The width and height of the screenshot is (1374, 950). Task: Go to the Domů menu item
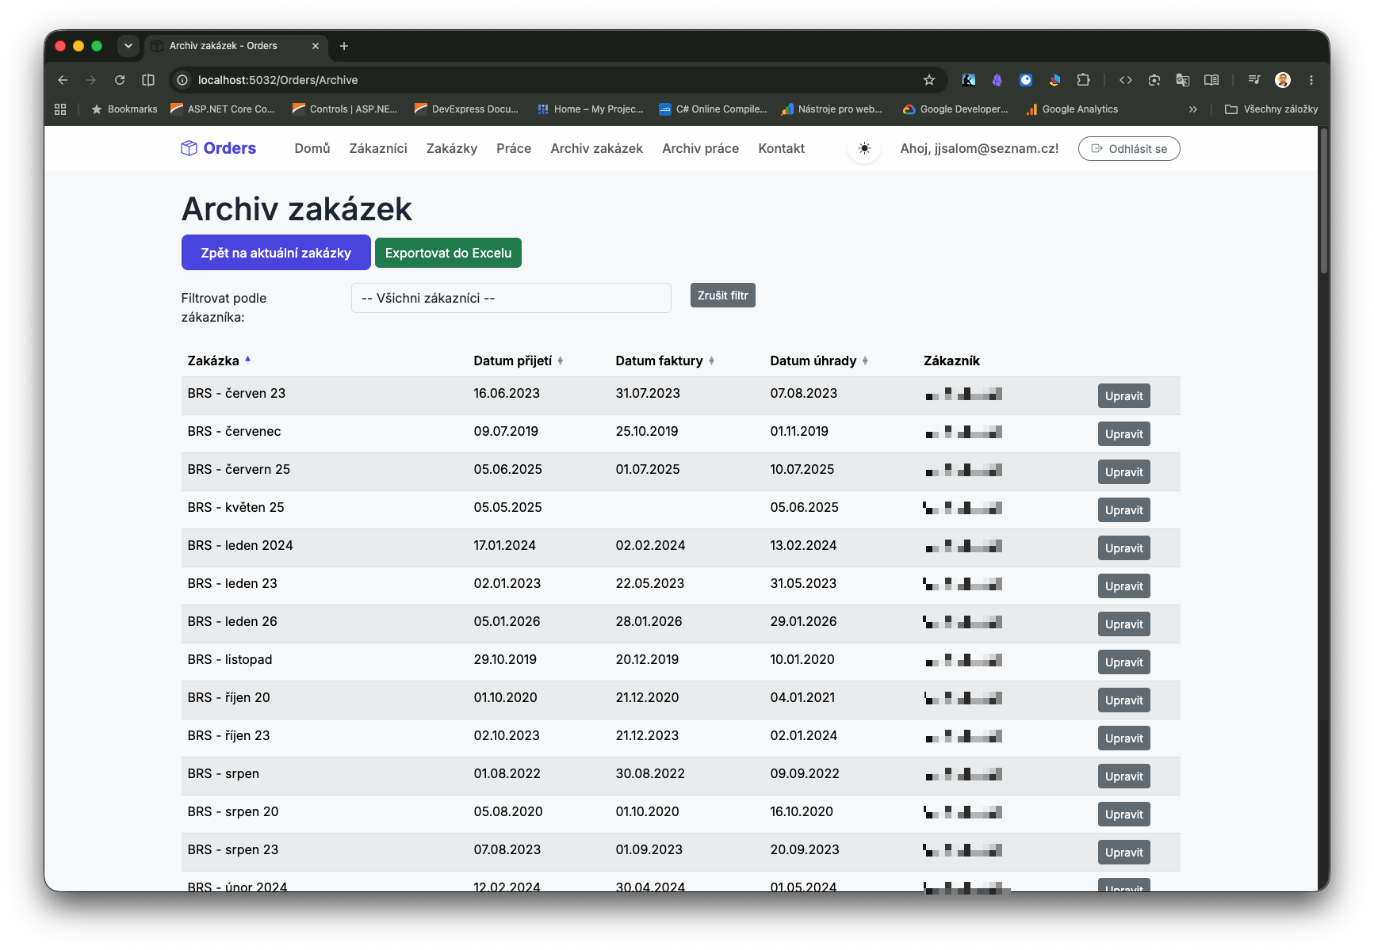pyautogui.click(x=312, y=148)
